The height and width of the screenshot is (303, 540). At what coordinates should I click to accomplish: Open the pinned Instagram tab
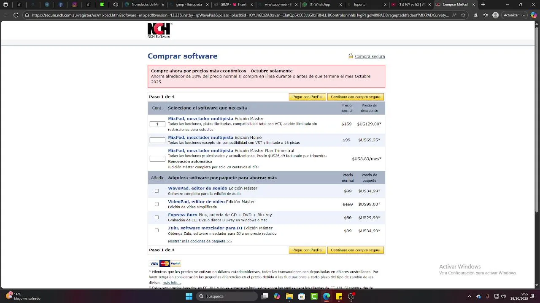click(74, 5)
